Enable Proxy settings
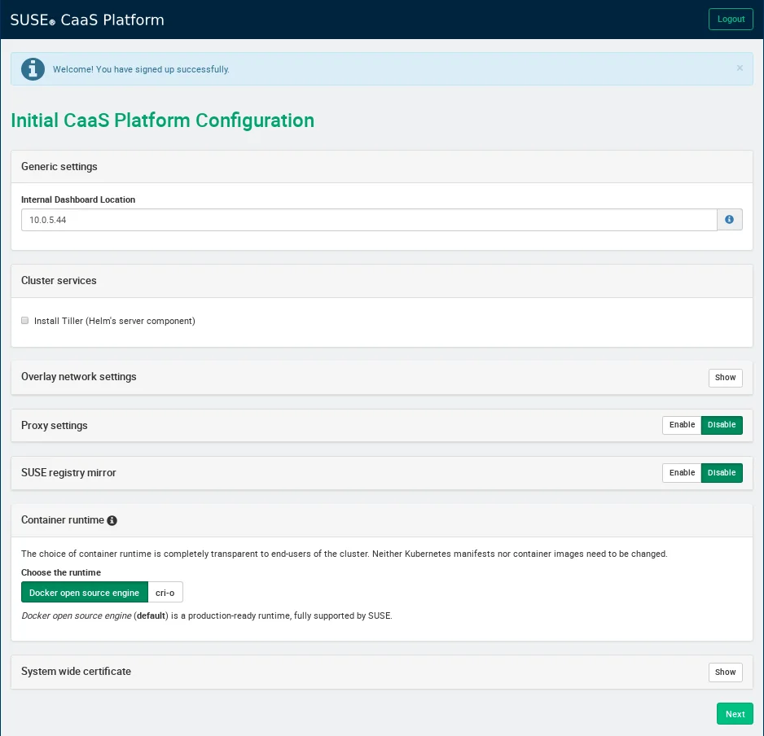This screenshot has width=764, height=736. click(x=682, y=425)
